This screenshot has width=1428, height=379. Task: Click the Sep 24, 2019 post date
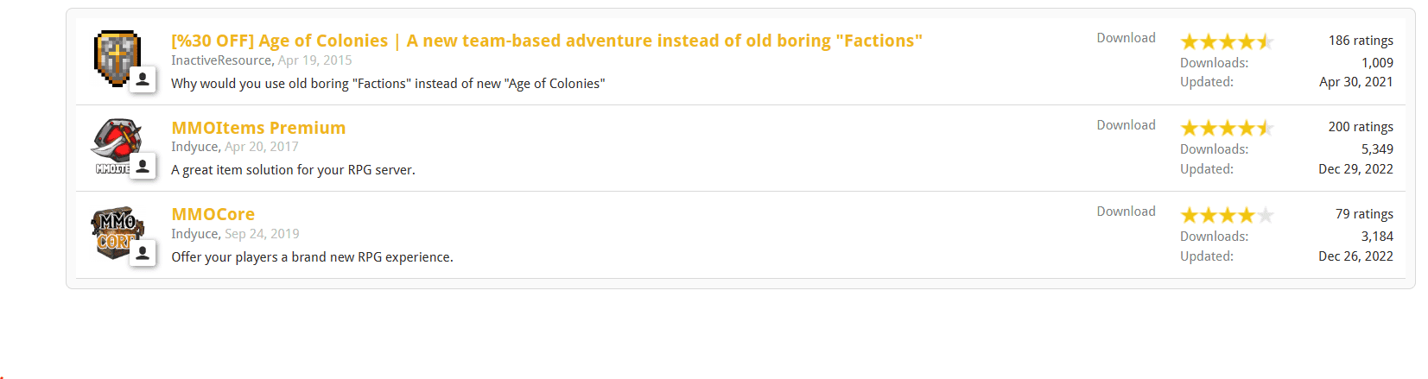pos(262,234)
